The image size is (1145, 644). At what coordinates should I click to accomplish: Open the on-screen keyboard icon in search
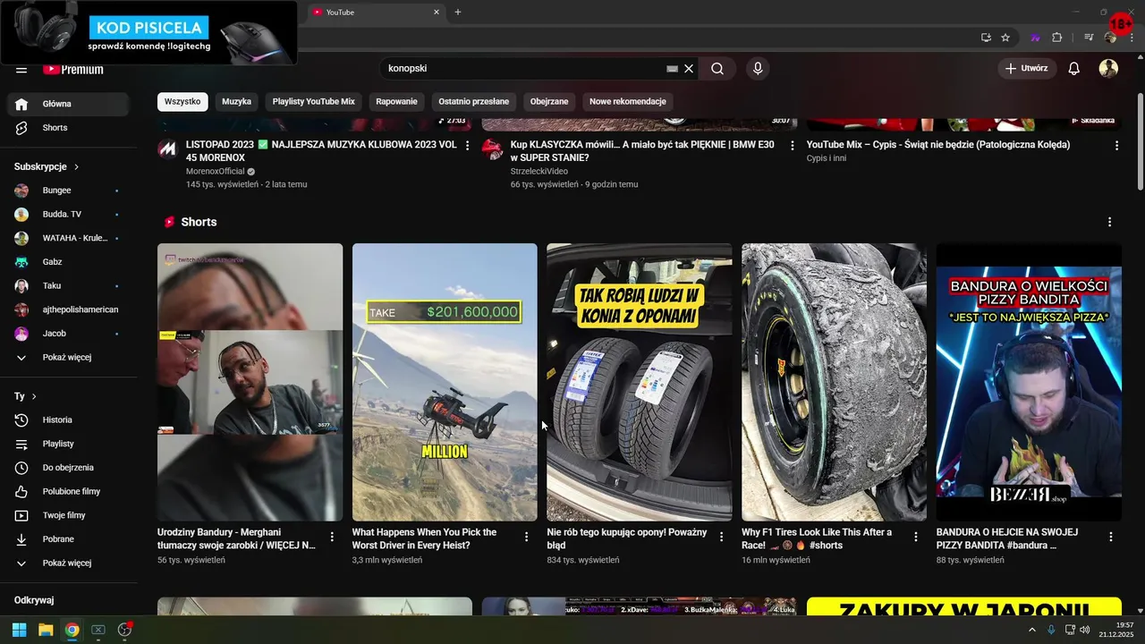[x=673, y=69]
